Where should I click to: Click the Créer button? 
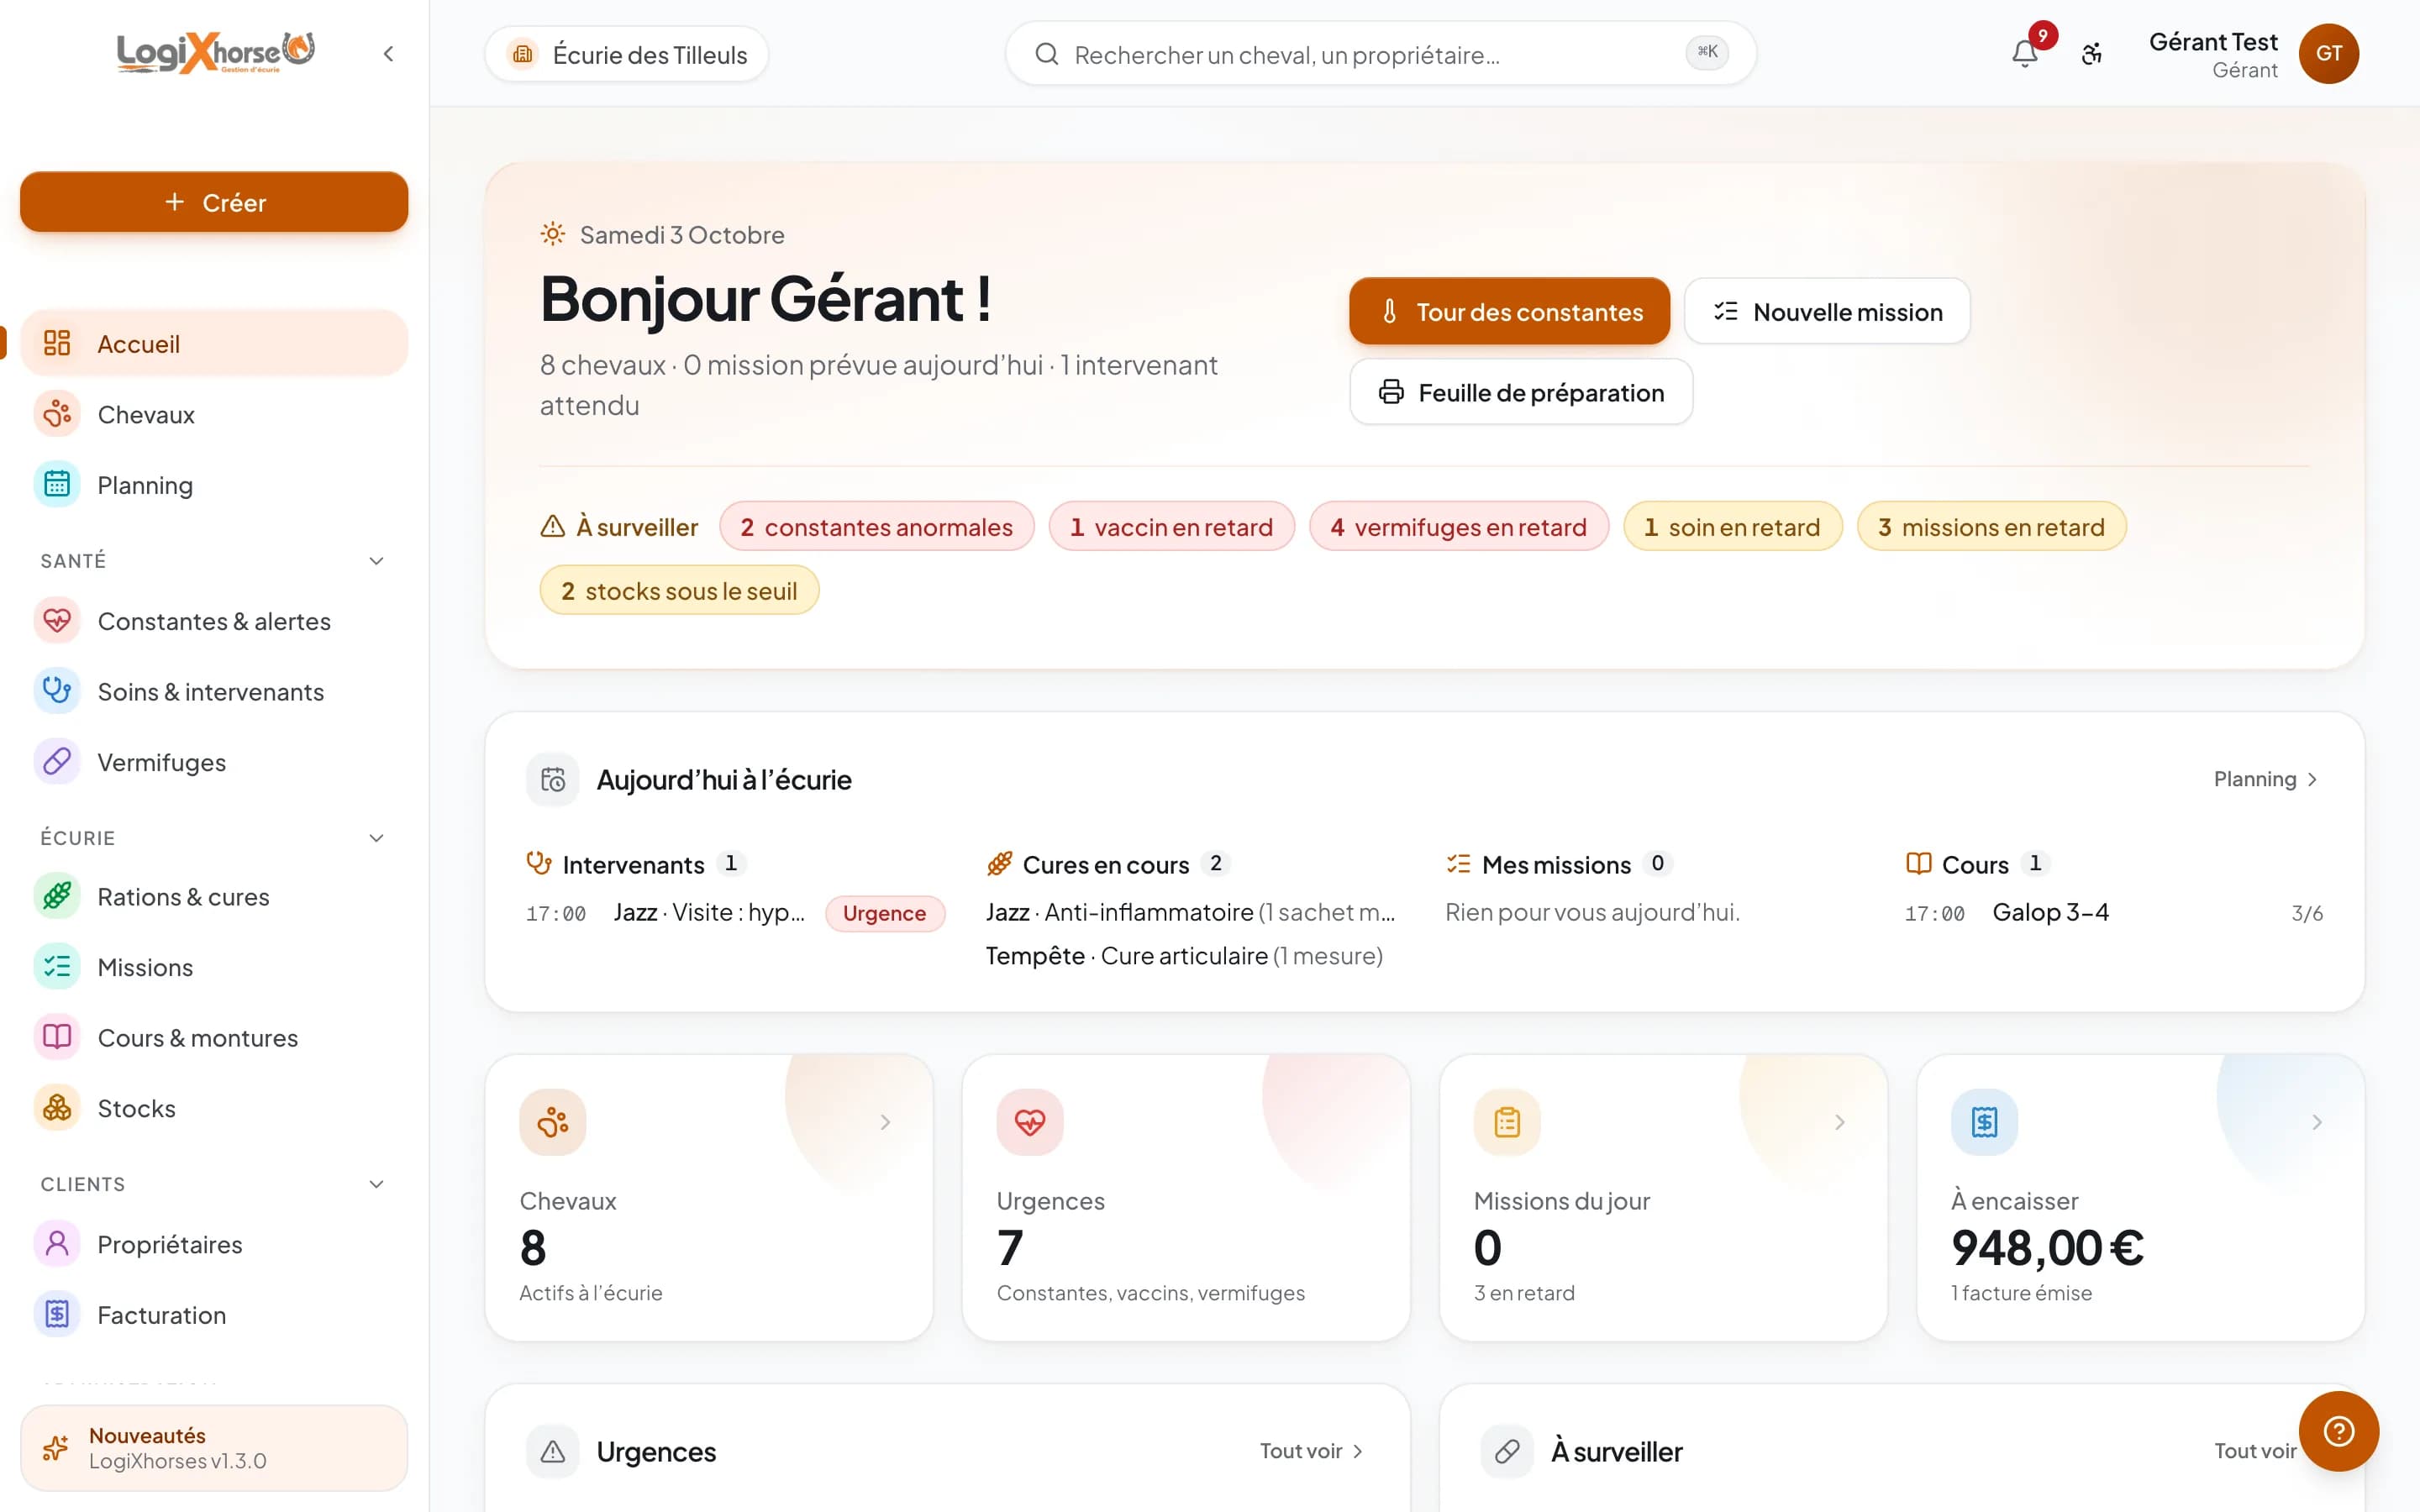(x=214, y=202)
